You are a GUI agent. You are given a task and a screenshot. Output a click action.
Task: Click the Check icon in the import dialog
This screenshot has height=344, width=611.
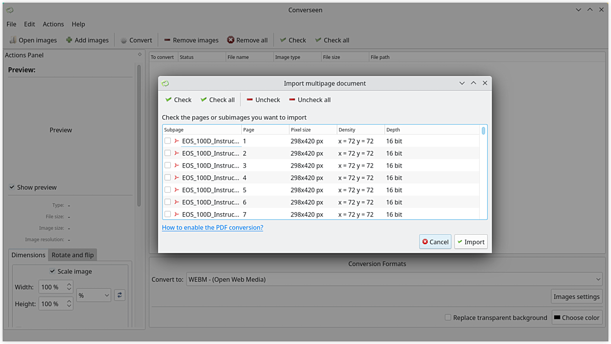tap(168, 99)
